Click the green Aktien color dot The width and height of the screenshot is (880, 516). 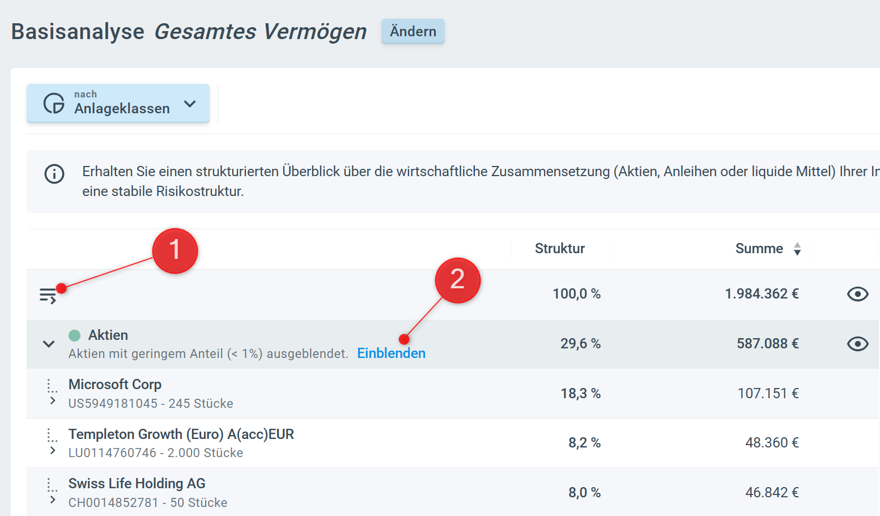[74, 335]
